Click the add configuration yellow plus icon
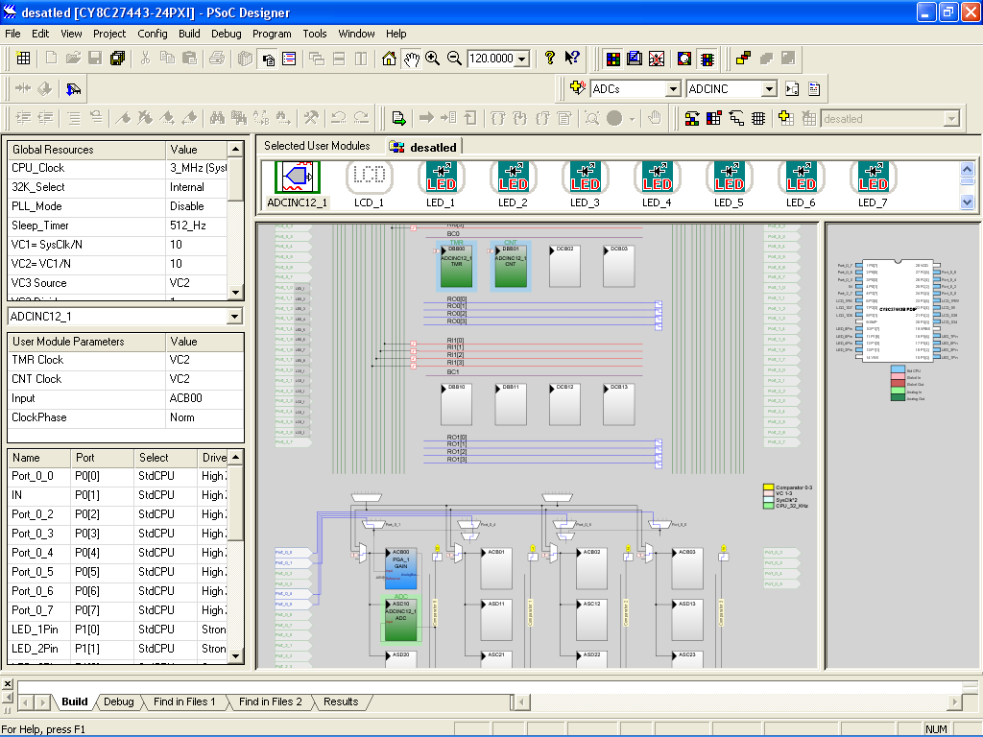The height and width of the screenshot is (737, 983). (786, 118)
